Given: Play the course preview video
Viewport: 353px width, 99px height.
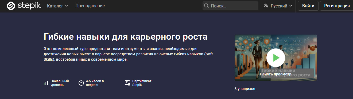Looking at the screenshot, I should (x=276, y=58).
